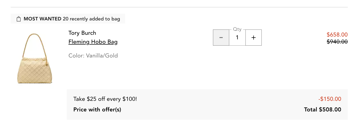Open the Fleming Hobo Bag product link
This screenshot has height=122, width=364.
click(93, 42)
